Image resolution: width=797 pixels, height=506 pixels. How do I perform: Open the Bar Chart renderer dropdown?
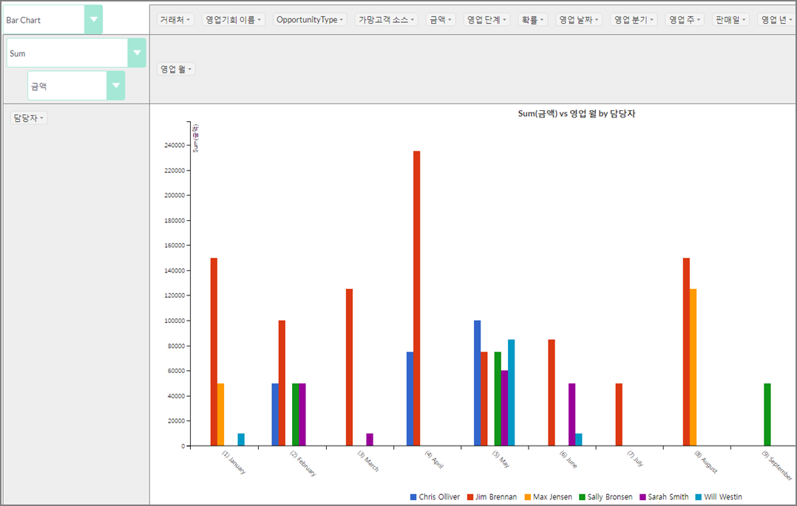(93, 20)
